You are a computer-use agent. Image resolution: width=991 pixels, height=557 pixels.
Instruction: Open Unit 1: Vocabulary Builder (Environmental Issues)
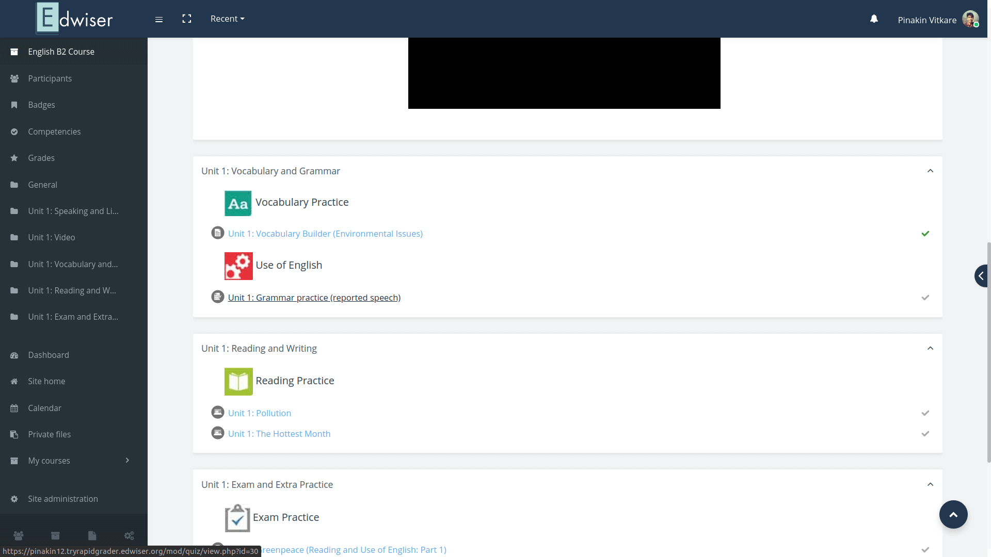(325, 234)
